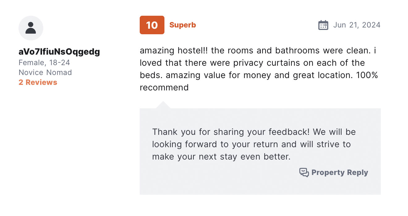Click the Female, 18-24 demographic text
Image resolution: width=408 pixels, height=216 pixels.
(44, 63)
